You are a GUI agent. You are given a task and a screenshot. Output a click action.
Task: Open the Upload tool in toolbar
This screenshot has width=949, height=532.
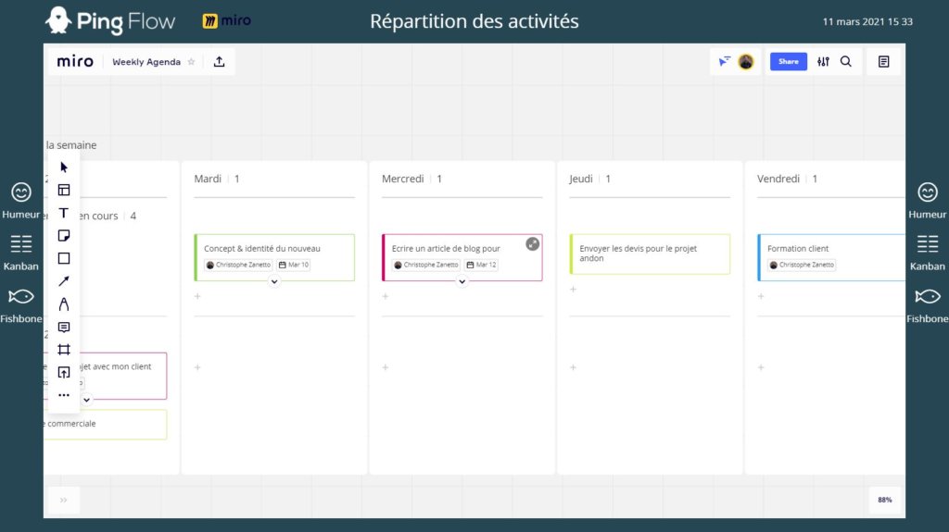(x=64, y=372)
